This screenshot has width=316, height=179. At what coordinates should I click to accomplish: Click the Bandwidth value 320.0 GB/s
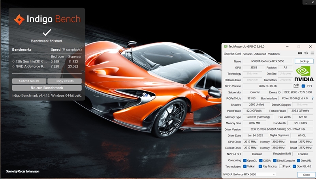tap(300, 123)
